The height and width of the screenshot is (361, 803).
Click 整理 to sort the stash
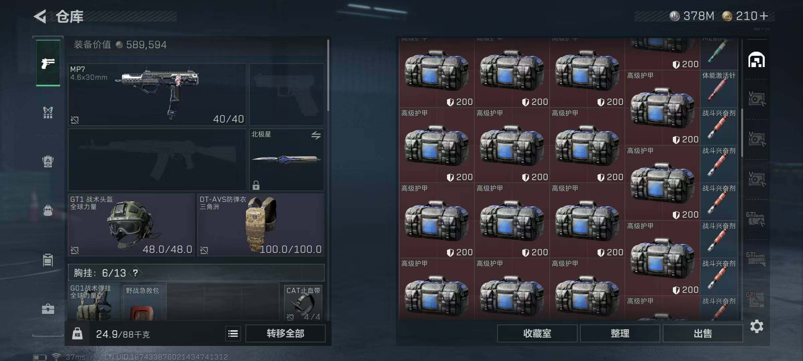pyautogui.click(x=620, y=333)
